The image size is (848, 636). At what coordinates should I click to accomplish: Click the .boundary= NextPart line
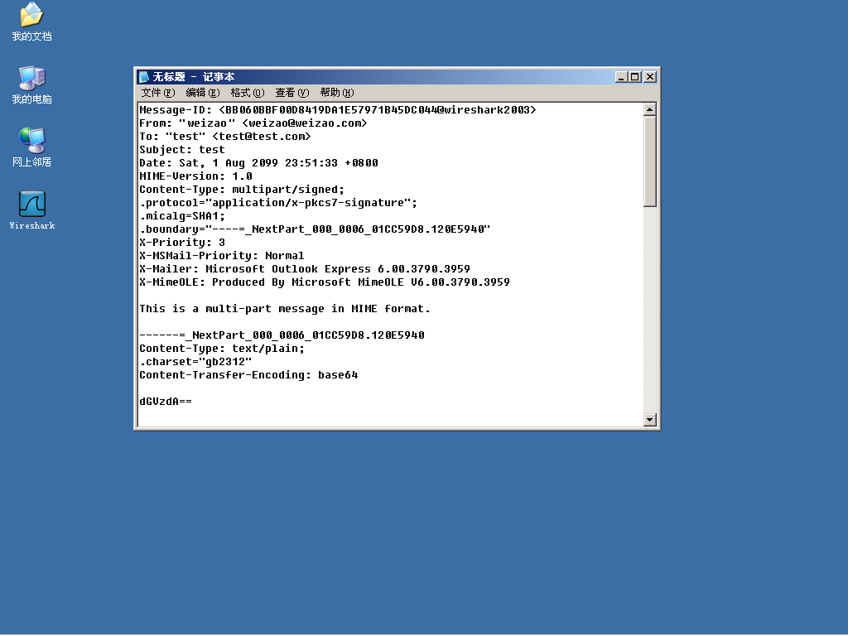(315, 229)
